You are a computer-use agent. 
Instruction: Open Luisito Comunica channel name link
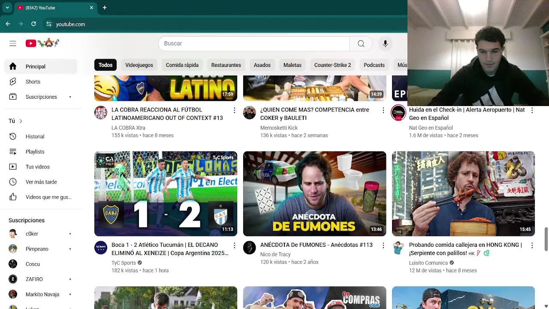click(428, 263)
